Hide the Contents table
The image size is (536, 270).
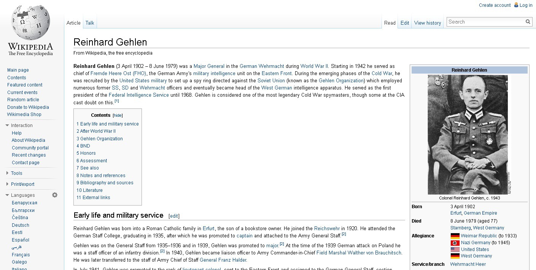118,115
